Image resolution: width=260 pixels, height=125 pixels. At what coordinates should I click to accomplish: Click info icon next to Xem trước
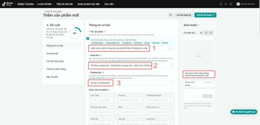pyautogui.click(x=198, y=25)
